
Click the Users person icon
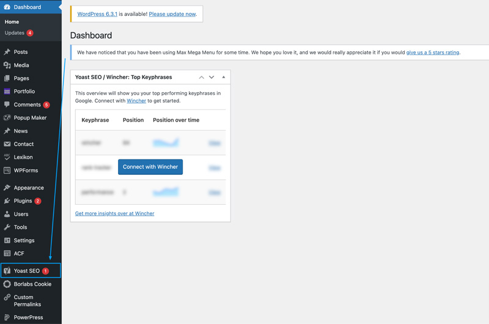[7, 214]
